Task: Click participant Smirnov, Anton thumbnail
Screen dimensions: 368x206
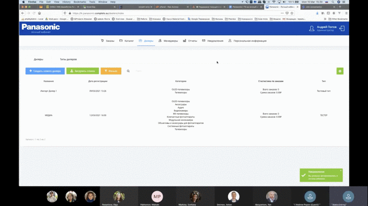Action: tap(233, 197)
